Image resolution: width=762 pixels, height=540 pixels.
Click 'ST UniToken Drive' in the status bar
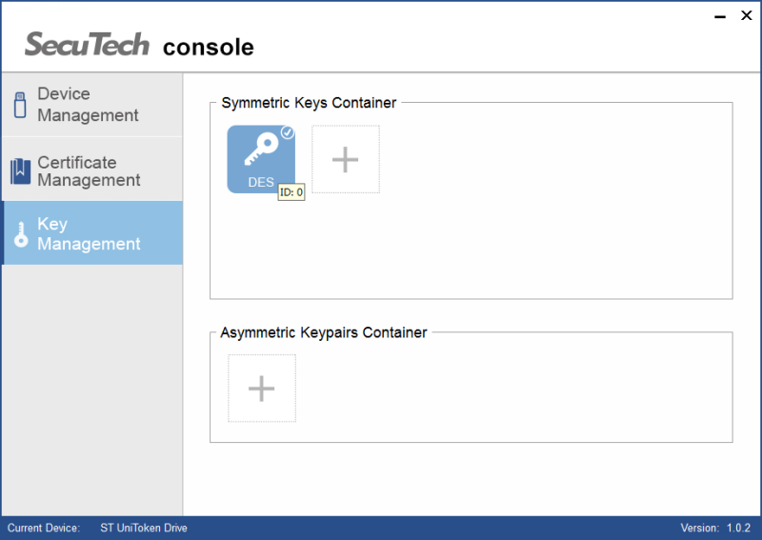(x=144, y=528)
